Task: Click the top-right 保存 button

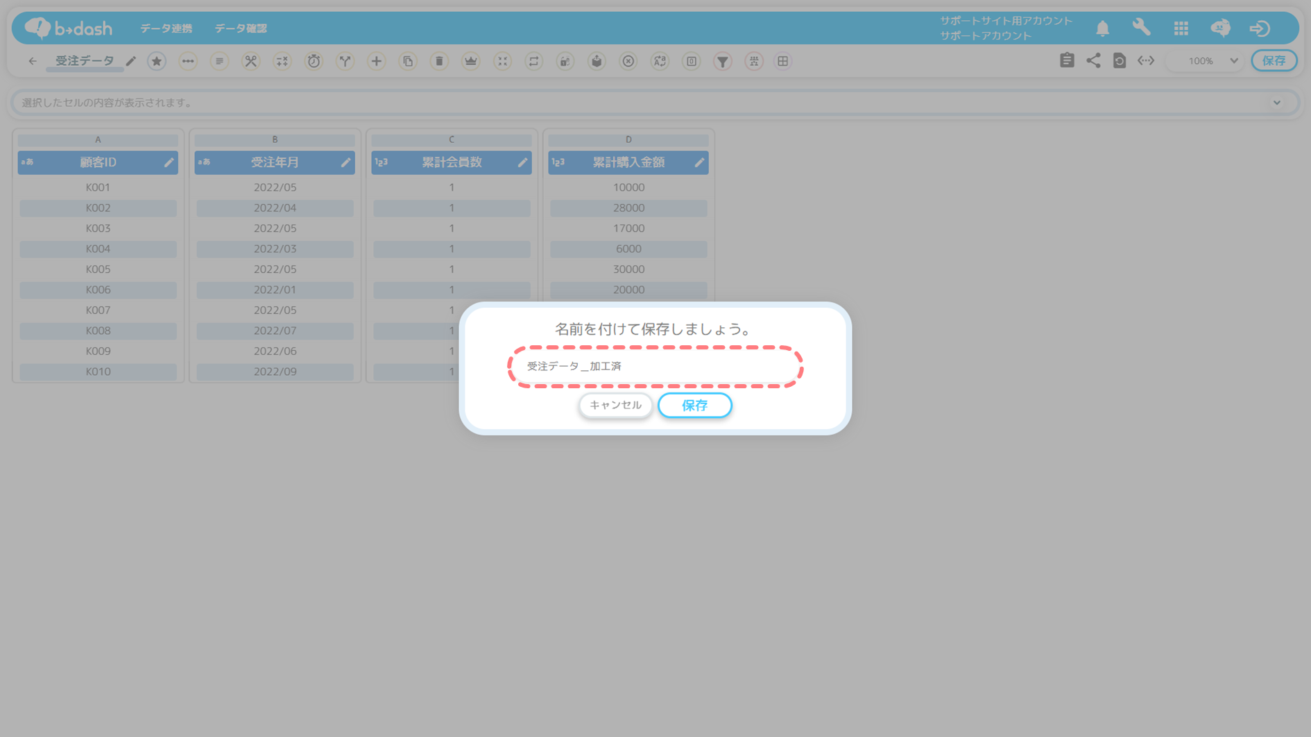Action: [x=1274, y=61]
